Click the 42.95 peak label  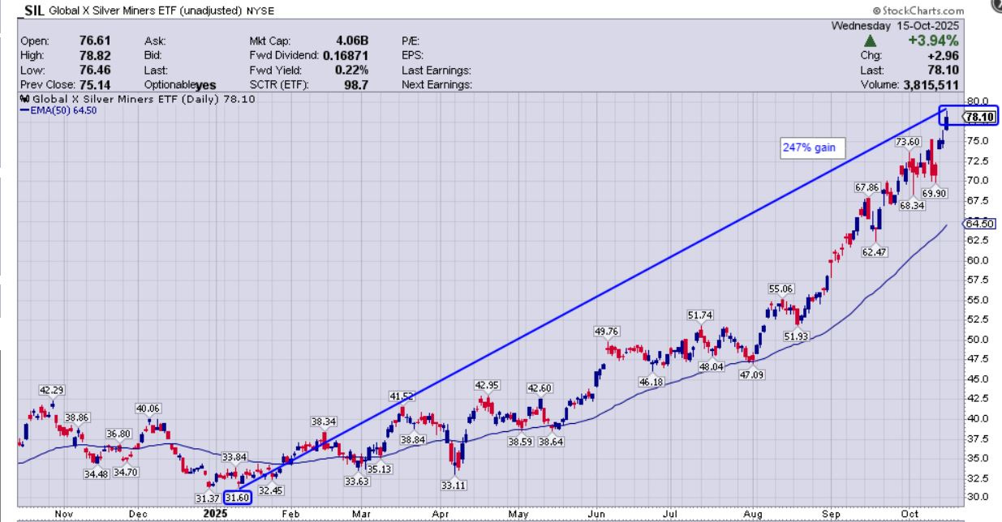pyautogui.click(x=487, y=385)
